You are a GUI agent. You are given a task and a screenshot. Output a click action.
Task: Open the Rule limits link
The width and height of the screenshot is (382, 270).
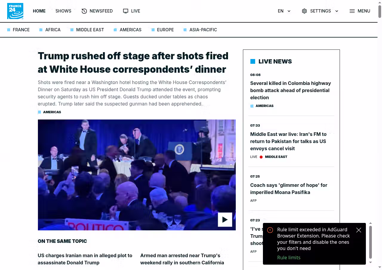[289, 257]
